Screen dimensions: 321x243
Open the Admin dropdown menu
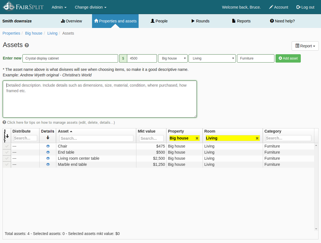pyautogui.click(x=59, y=7)
